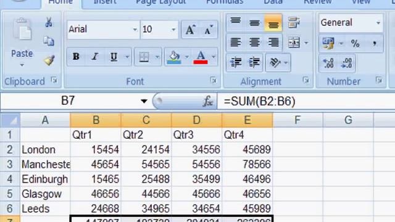Open Clipboard dialog launcher
Viewport: 395px width, 222px height.
point(54,80)
